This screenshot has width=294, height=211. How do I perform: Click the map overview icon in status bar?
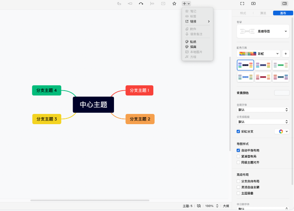click(x=199, y=206)
